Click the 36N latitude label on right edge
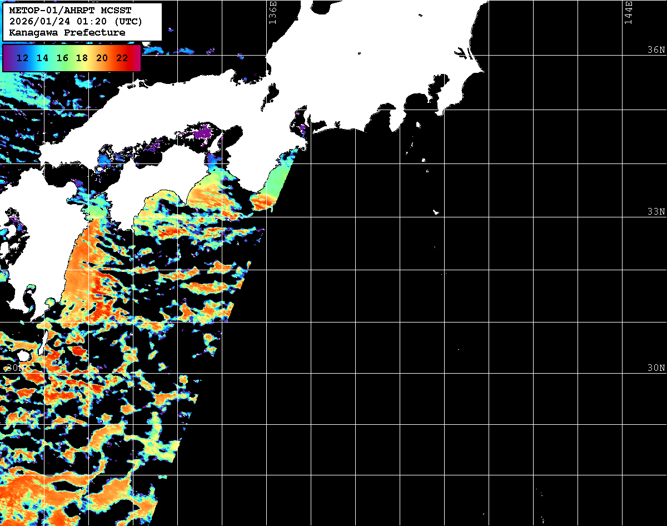This screenshot has height=526, width=667. tap(656, 50)
